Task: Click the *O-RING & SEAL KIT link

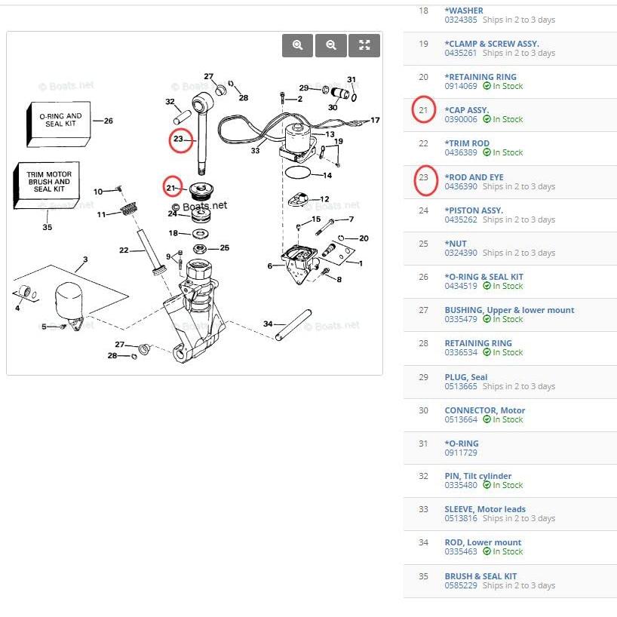Action: 484,277
